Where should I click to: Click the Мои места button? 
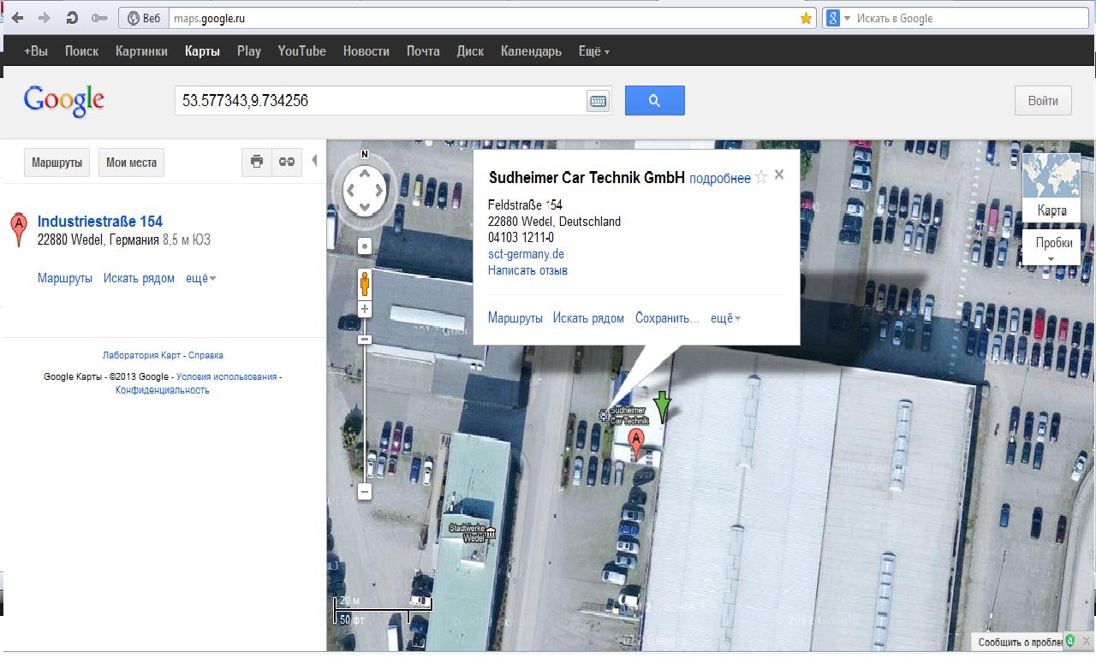[x=131, y=162]
